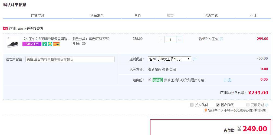Click the green 7-day return icon
This screenshot has width=273, height=135.
pyautogui.click(x=45, y=44)
